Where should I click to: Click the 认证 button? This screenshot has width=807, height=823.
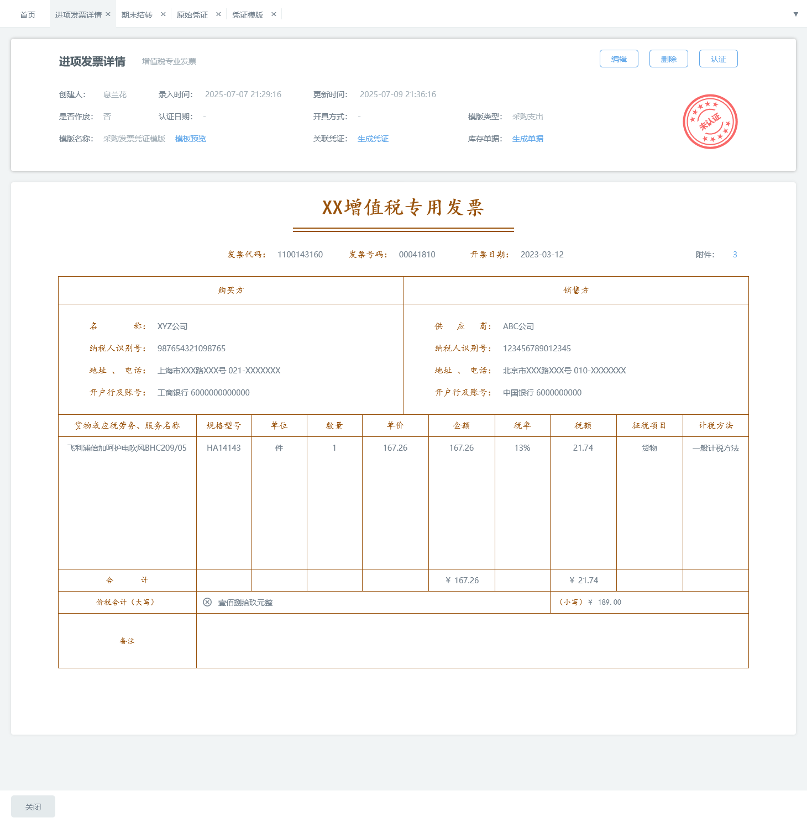(719, 59)
